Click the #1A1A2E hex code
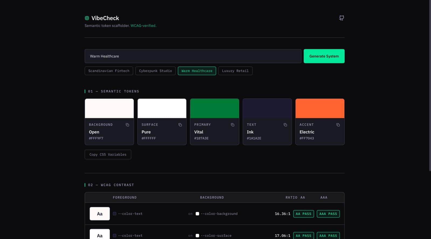 click(254, 138)
